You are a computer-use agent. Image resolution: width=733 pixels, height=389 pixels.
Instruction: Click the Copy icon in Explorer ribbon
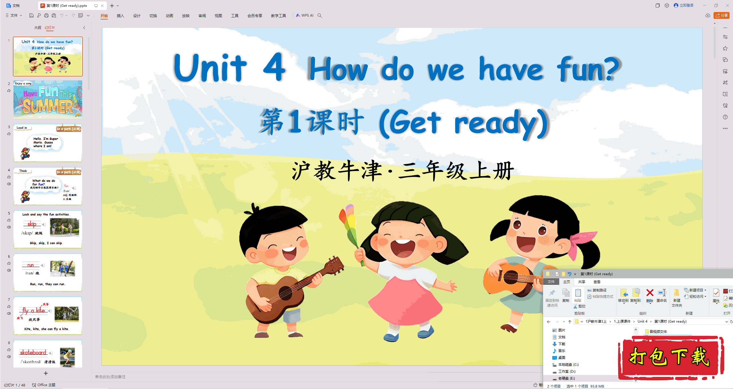click(x=566, y=293)
